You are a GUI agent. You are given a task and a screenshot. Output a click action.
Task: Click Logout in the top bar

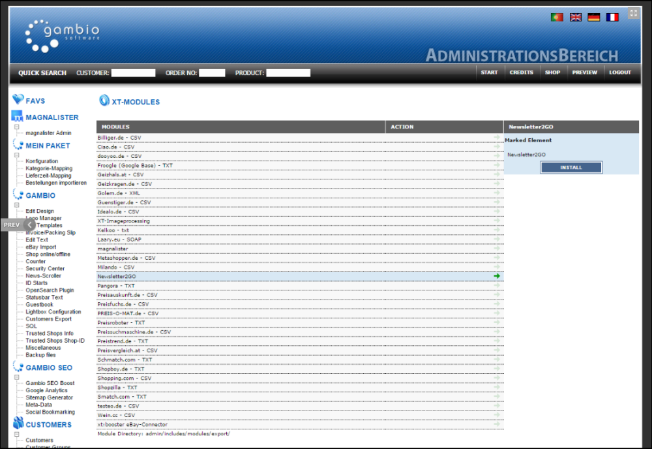(x=620, y=72)
